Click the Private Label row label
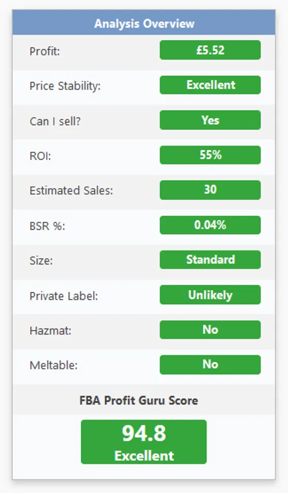The height and width of the screenshot is (493, 288). (x=64, y=296)
